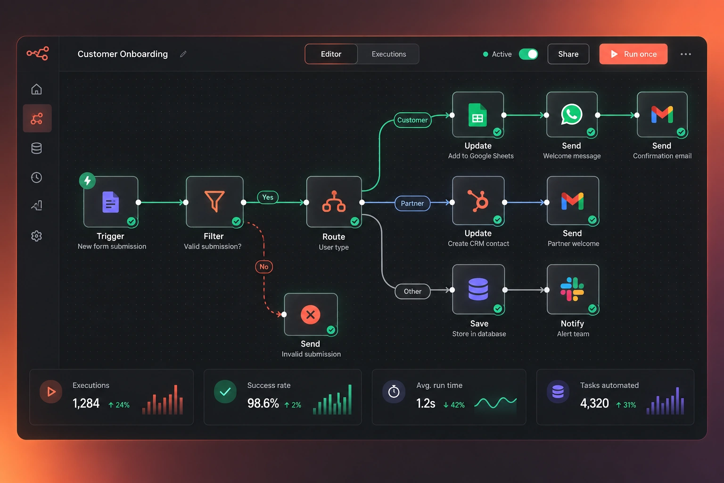The image size is (724, 483).
Task: Open the analytics chart icon in sidebar
Action: [x=36, y=206]
